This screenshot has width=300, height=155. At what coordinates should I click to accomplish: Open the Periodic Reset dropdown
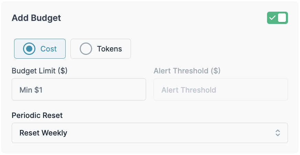tap(150, 133)
